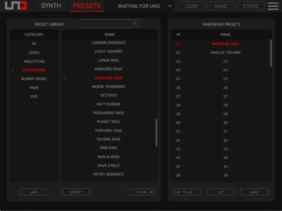This screenshot has width=282, height=211.
Task: Click the SEND button
Action: click(254, 192)
